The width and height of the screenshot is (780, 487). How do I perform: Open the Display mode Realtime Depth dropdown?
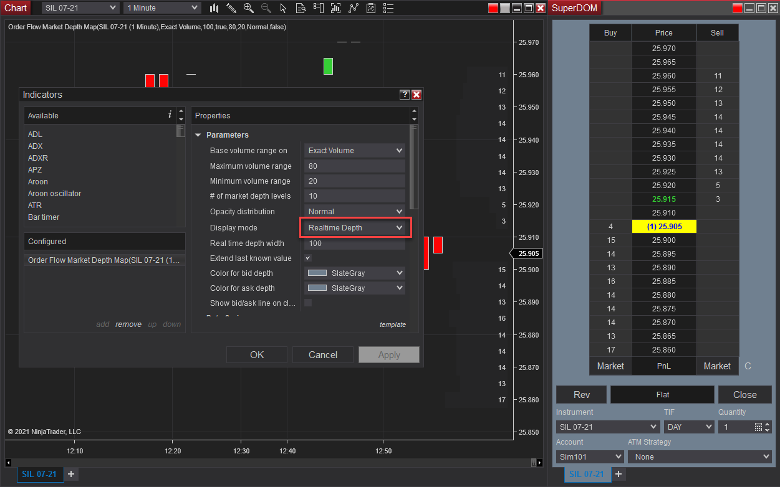point(355,228)
